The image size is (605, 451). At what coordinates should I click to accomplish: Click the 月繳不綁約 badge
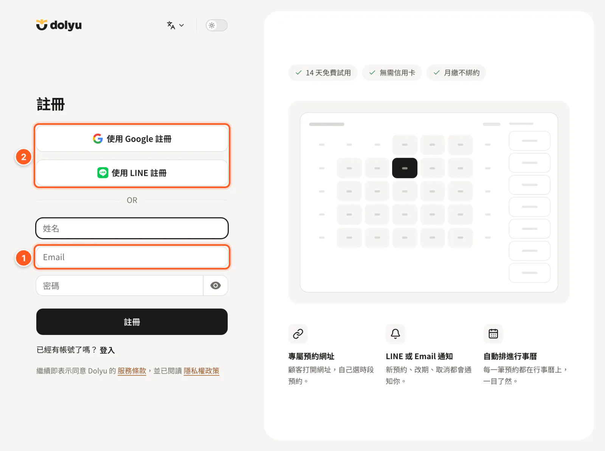tap(456, 73)
